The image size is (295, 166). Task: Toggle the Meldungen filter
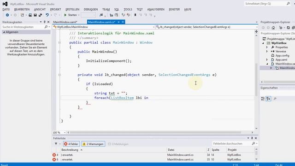click(118, 144)
